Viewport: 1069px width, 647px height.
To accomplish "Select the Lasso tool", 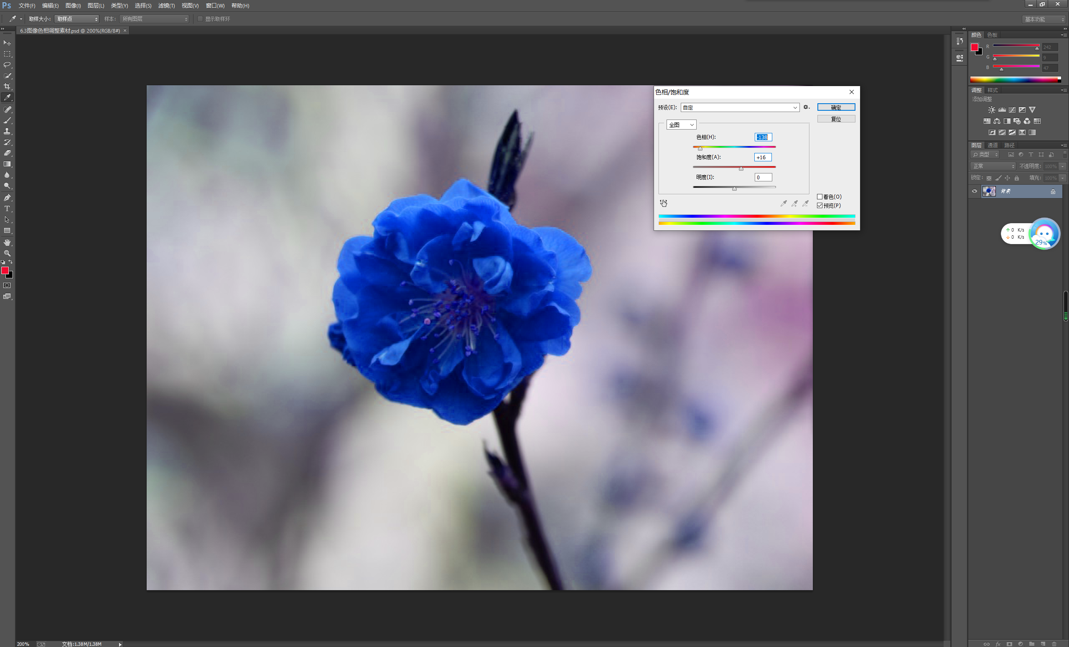I will (8, 65).
